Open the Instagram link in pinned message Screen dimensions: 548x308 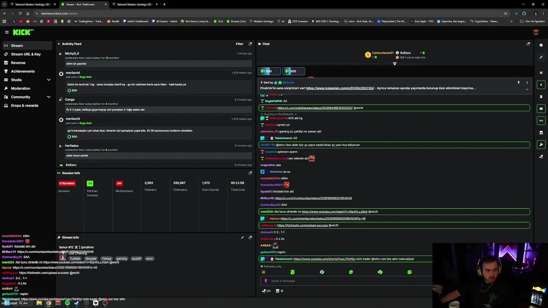click(x=340, y=88)
